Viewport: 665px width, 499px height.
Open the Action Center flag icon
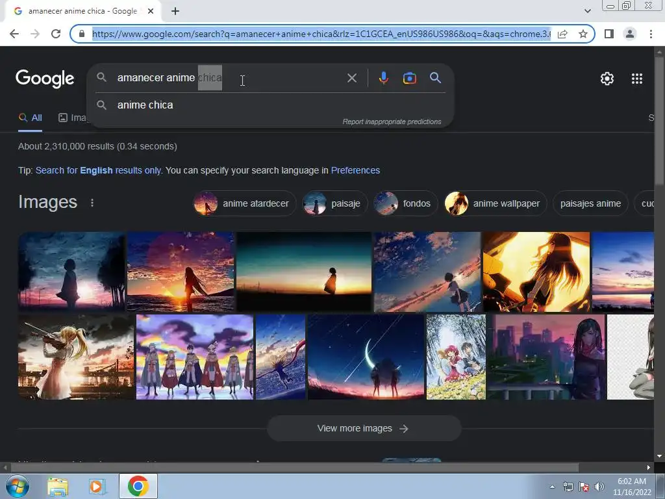[584, 487]
